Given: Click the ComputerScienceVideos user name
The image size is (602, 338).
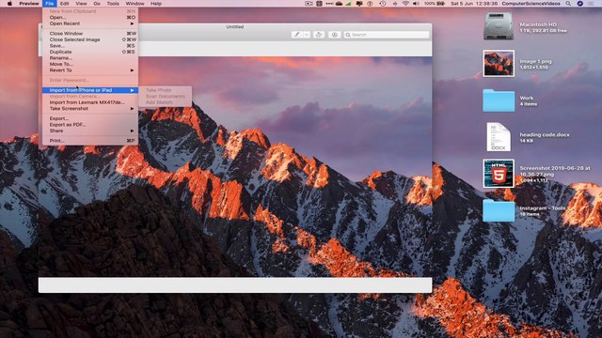Looking at the screenshot, I should click(531, 4).
